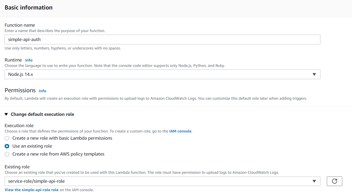Click the Runtime dropdown arrow icon
This screenshot has width=352, height=195.
[x=314, y=74]
